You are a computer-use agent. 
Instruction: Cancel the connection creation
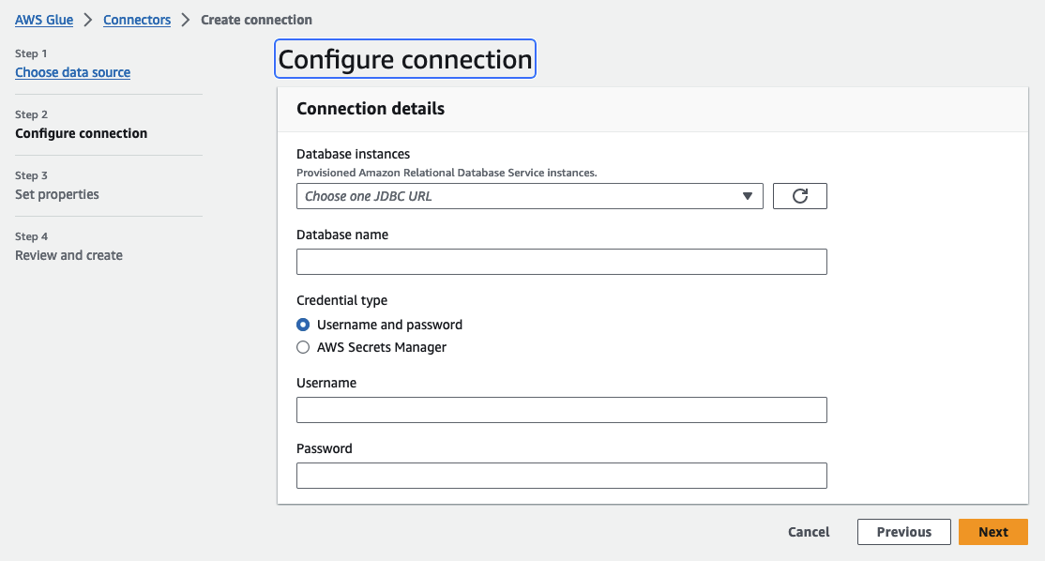point(808,531)
